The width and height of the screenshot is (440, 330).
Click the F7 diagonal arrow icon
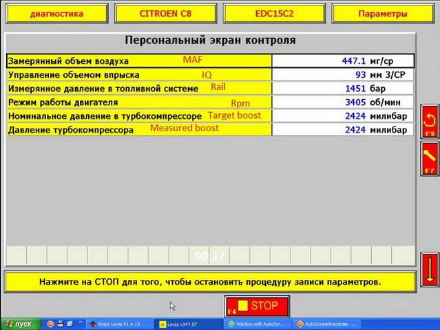430,159
